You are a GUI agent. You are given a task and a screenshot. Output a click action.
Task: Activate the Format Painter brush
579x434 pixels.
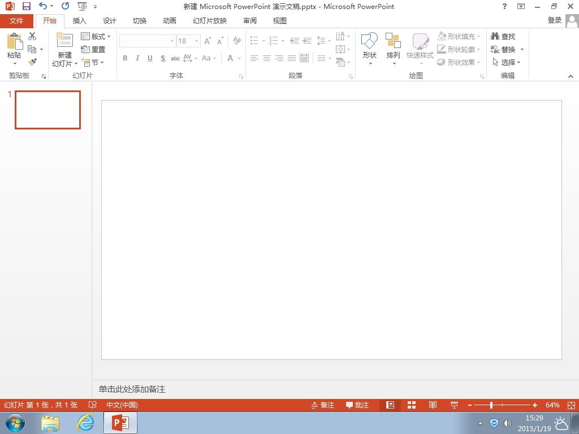(32, 62)
